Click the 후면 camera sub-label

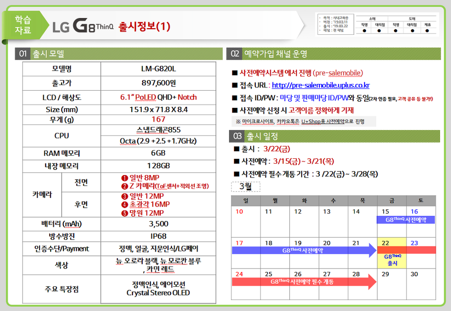[81, 204]
